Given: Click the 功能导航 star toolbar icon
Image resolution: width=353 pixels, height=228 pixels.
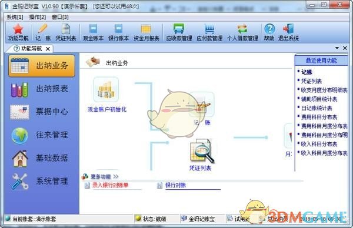Looking at the screenshot, I should click(x=18, y=33).
